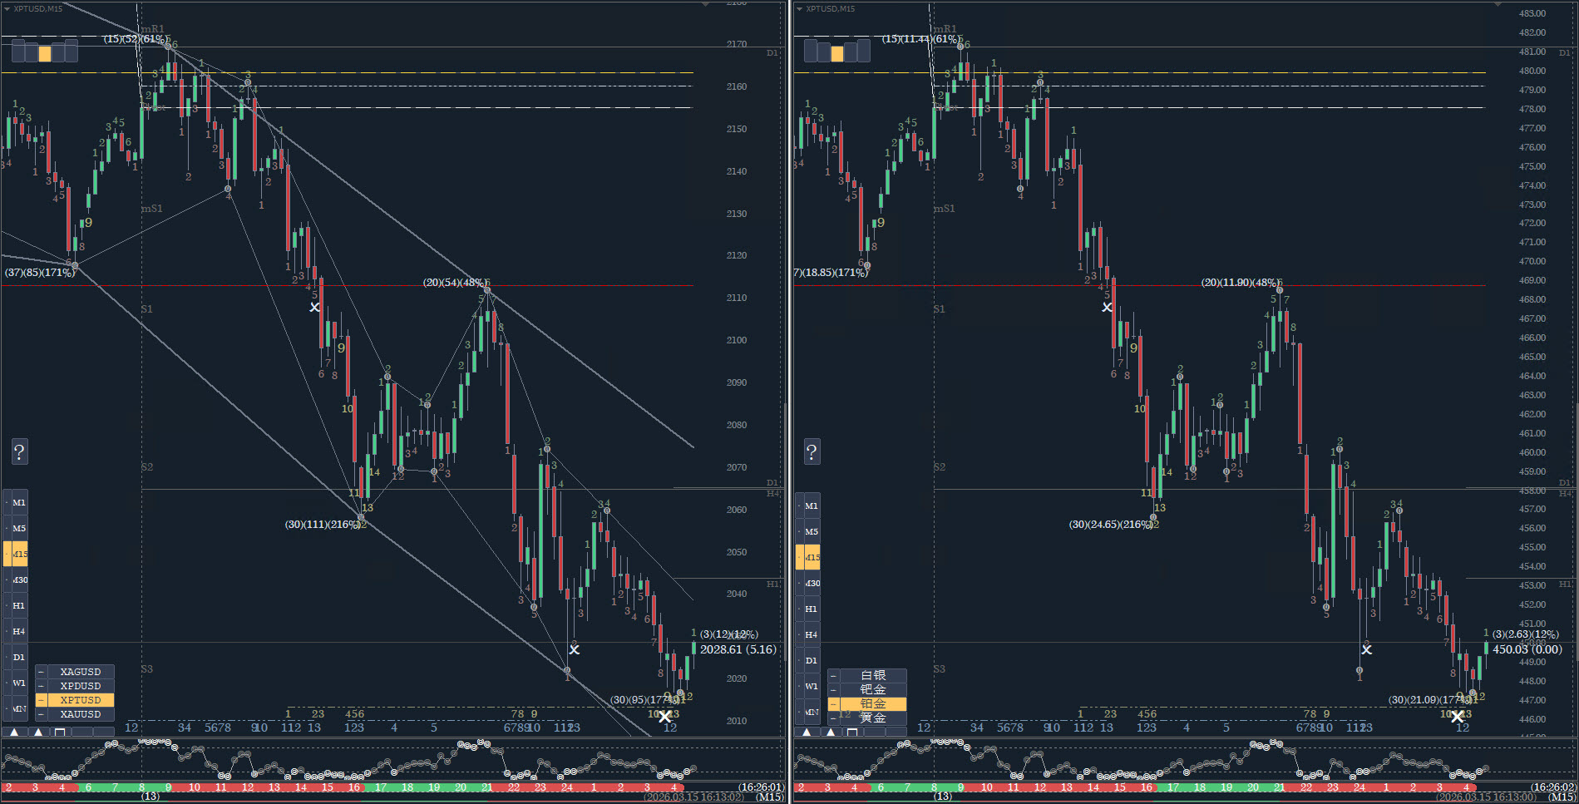This screenshot has height=804, width=1579.
Task: Switch right chart to M5 timeframe
Action: coord(812,531)
